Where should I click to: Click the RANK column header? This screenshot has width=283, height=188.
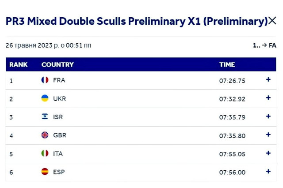pyautogui.click(x=19, y=64)
